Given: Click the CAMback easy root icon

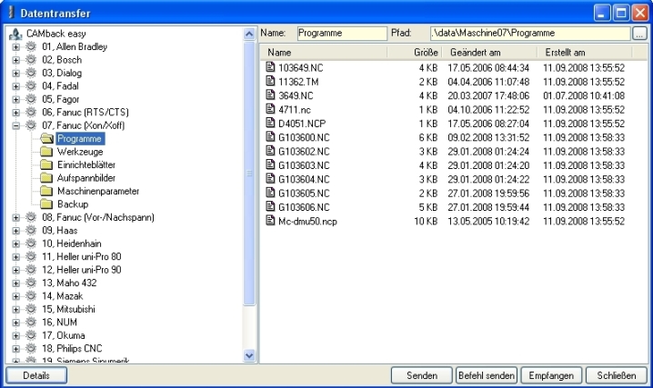Looking at the screenshot, I should pos(16,35).
